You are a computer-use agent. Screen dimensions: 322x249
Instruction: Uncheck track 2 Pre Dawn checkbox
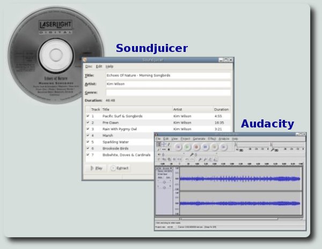pyautogui.click(x=88, y=123)
